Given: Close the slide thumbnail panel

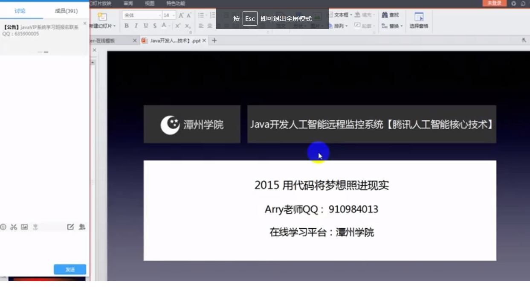Looking at the screenshot, I should pos(94,50).
